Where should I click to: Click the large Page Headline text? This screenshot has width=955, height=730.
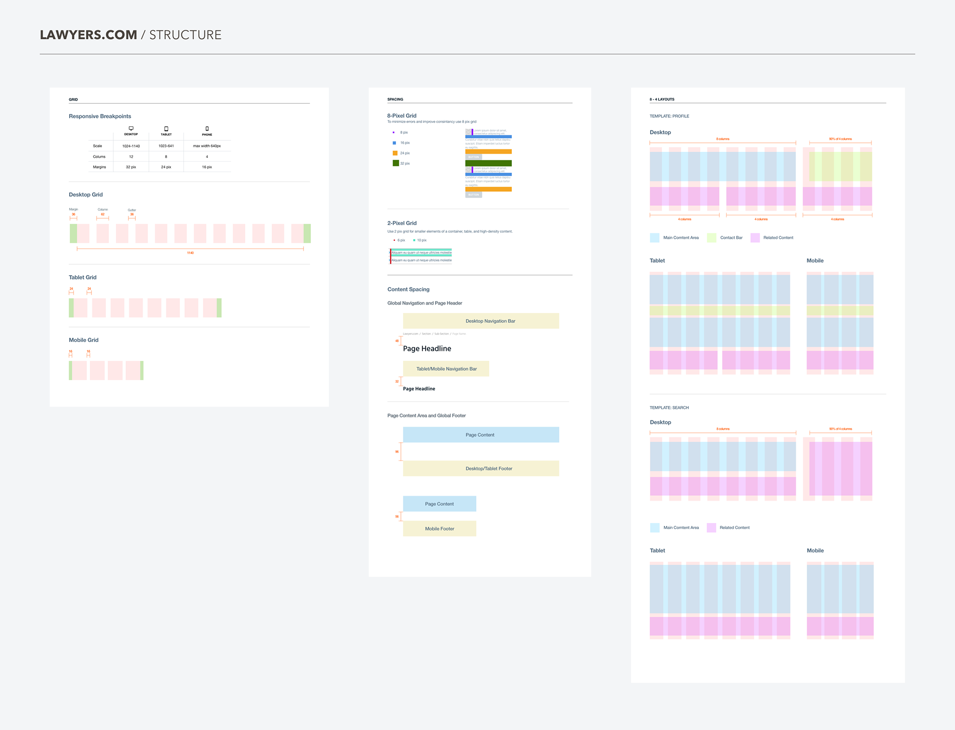coord(427,348)
